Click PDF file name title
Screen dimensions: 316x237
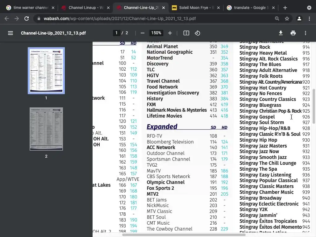point(53,33)
